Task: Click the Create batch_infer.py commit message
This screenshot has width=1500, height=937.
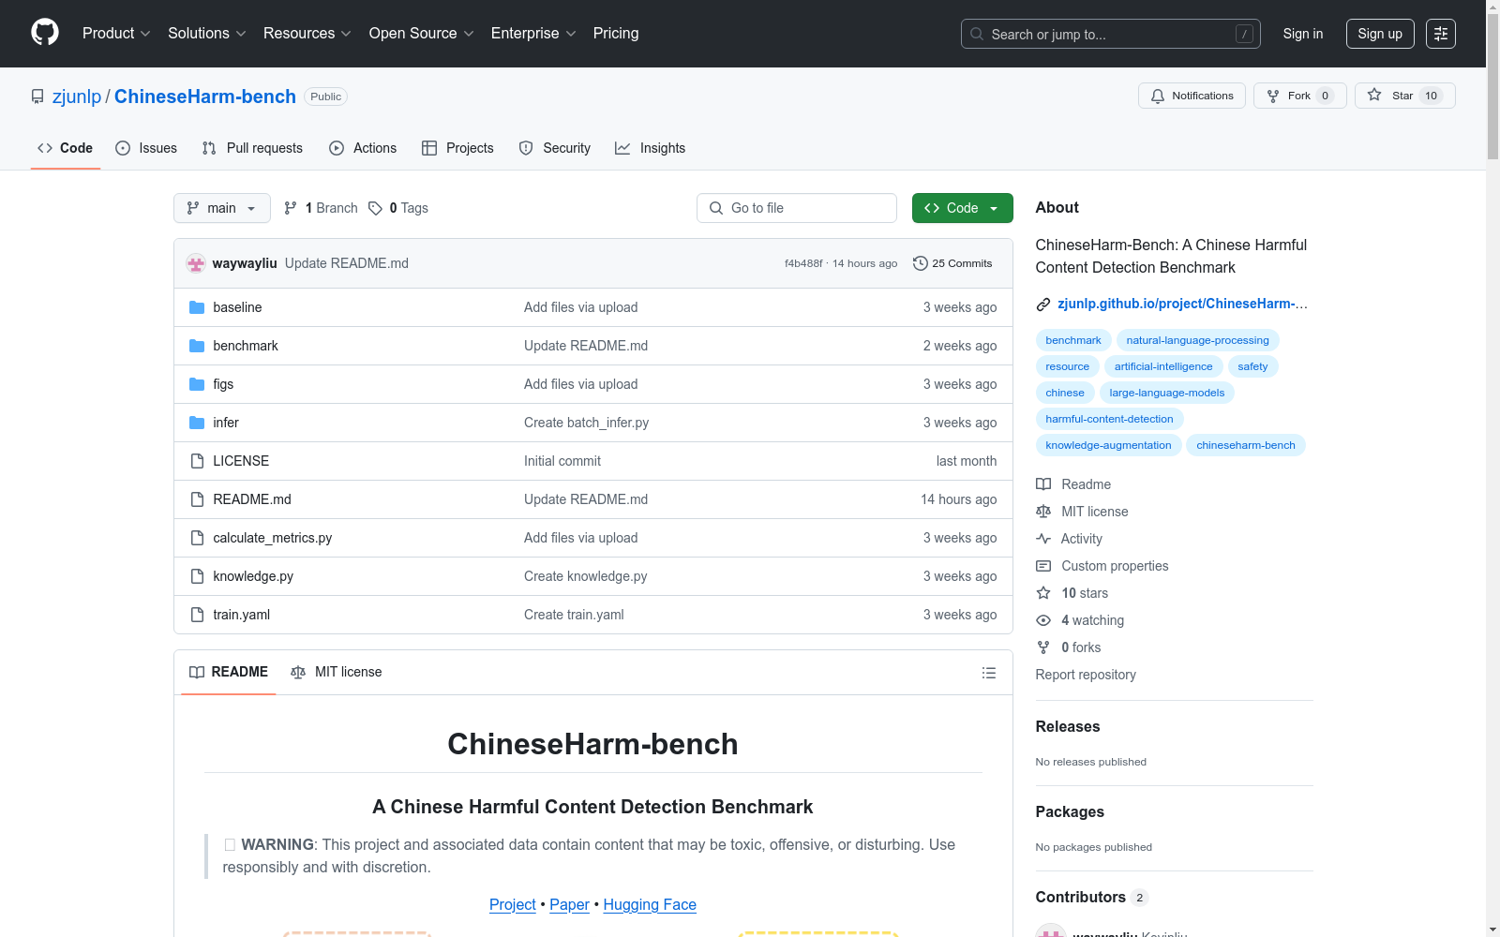Action: click(586, 423)
